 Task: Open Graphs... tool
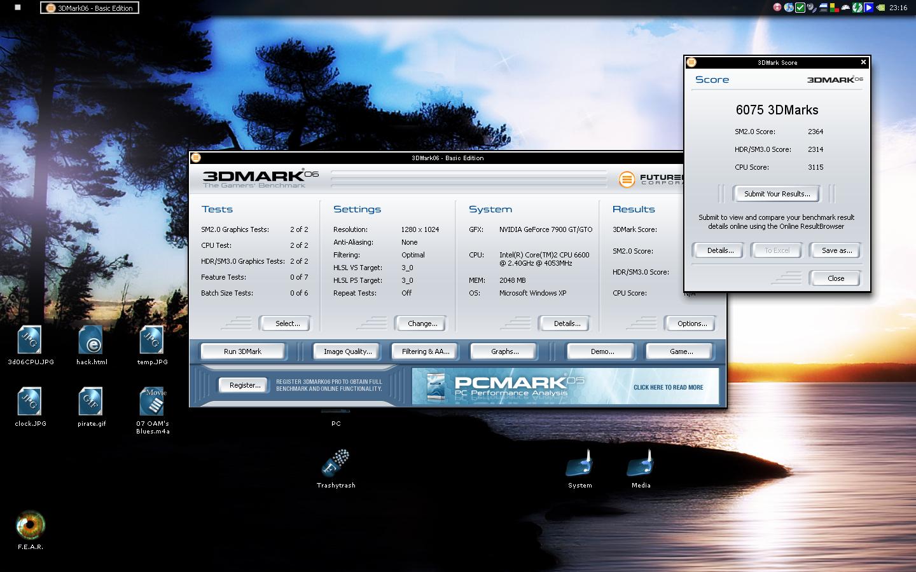coord(504,351)
